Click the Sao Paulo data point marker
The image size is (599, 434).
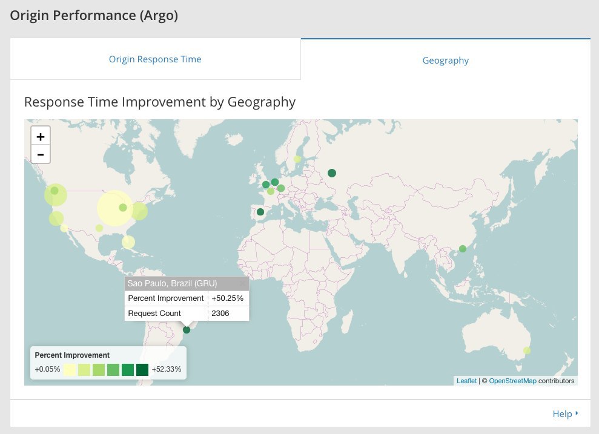click(187, 330)
